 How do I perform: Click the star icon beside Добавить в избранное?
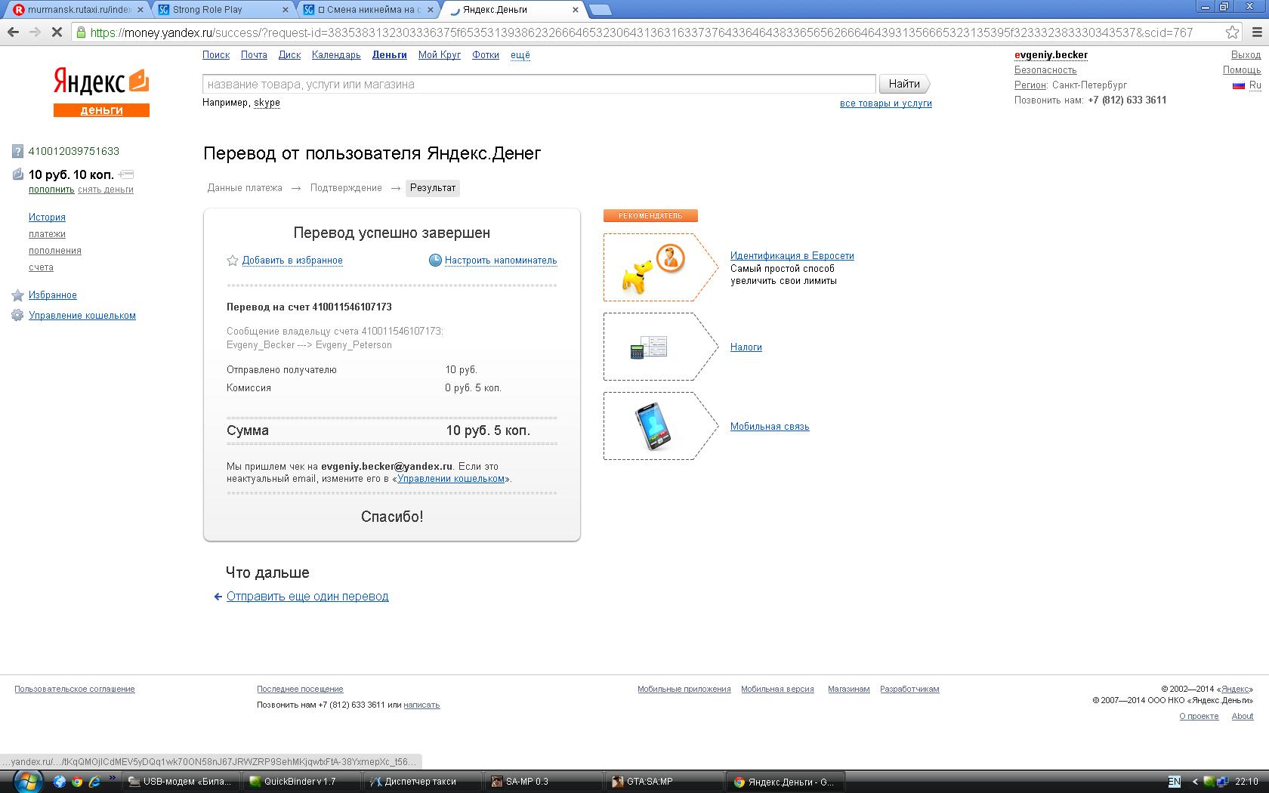(233, 261)
